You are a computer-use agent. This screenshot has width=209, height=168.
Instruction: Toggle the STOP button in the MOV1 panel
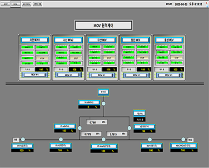42,58
